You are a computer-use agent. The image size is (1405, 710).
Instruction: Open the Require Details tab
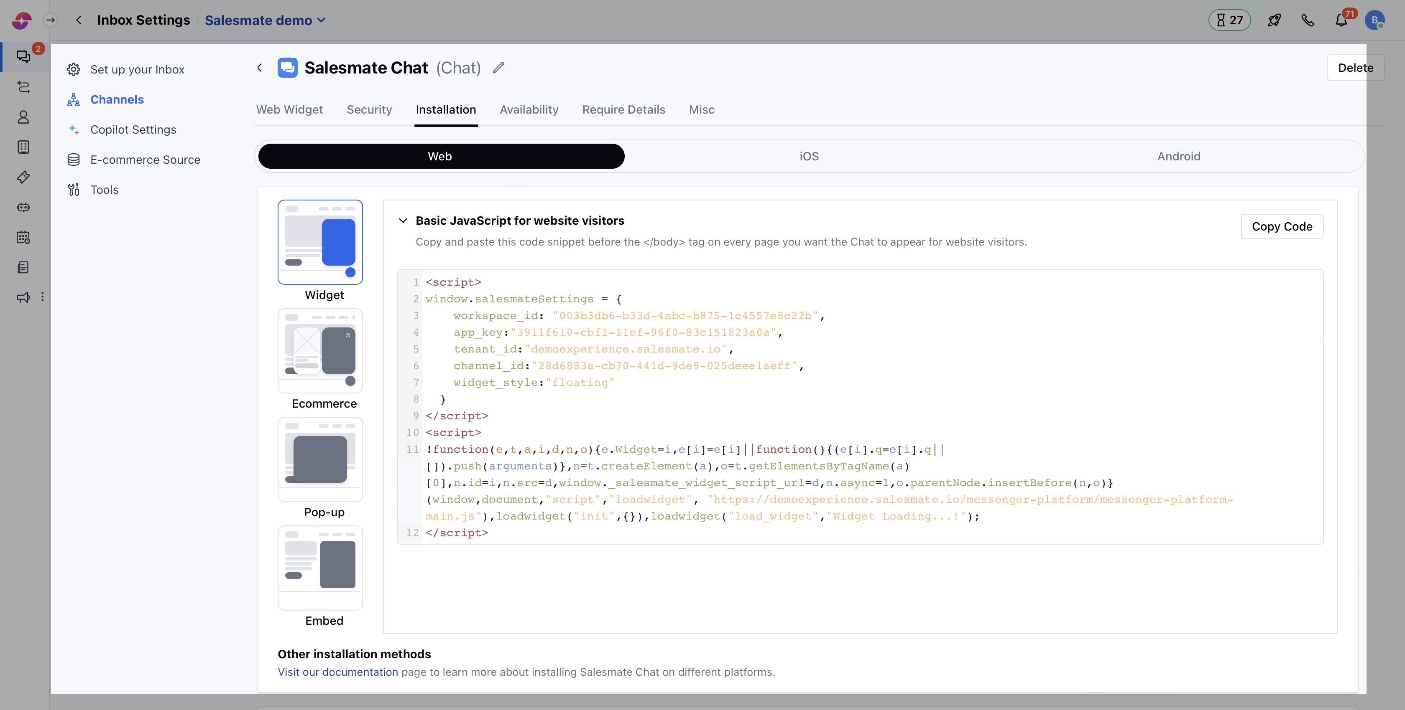(x=624, y=109)
